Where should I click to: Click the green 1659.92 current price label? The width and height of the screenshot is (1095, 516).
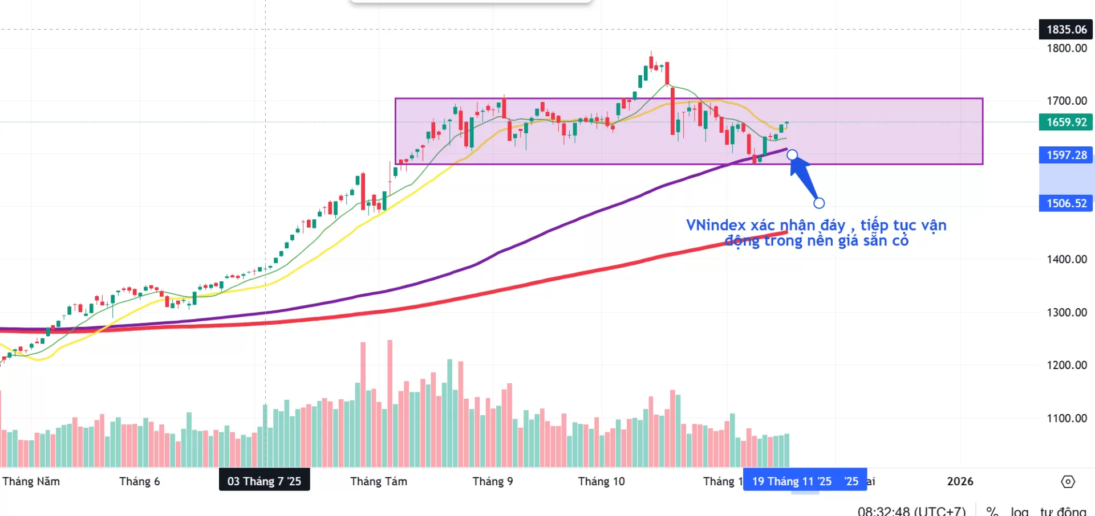click(x=1066, y=122)
